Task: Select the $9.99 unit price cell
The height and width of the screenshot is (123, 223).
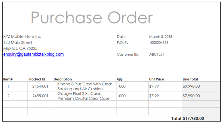Action: pyautogui.click(x=165, y=86)
